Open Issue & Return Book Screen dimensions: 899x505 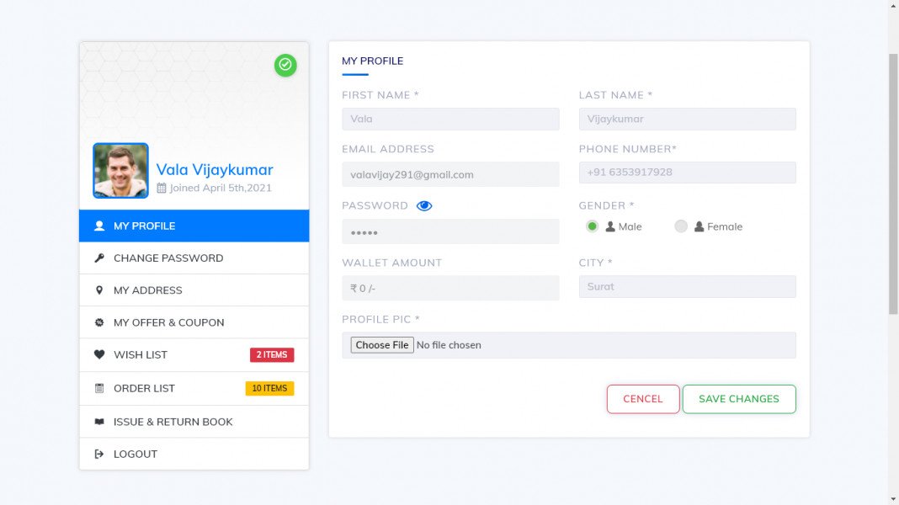tap(194, 422)
